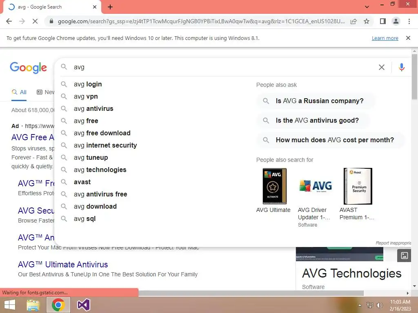The width and height of the screenshot is (418, 313).
Task: Ask Is AVG a Russian company?
Action: (316, 101)
